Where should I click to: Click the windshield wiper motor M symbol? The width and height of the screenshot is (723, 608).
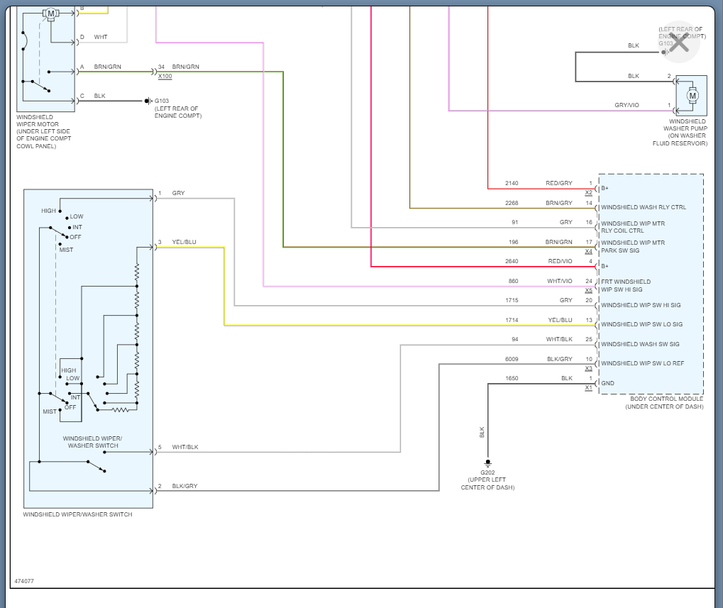tap(50, 13)
